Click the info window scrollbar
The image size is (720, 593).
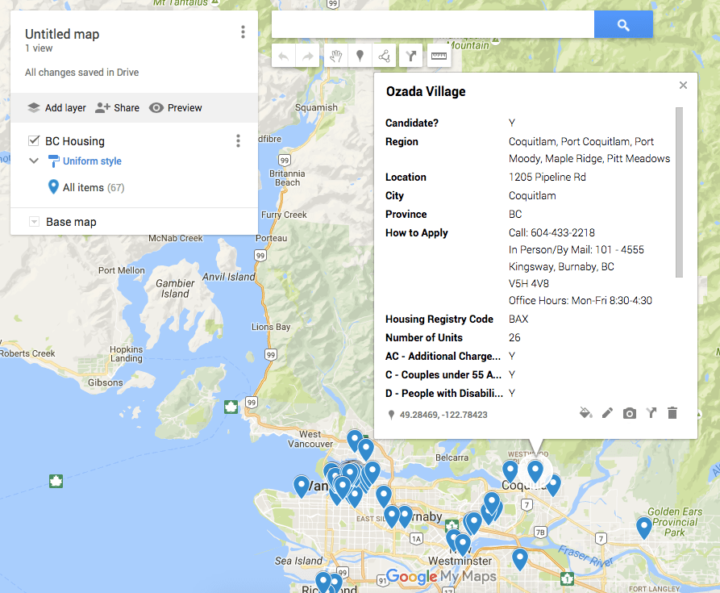[679, 192]
